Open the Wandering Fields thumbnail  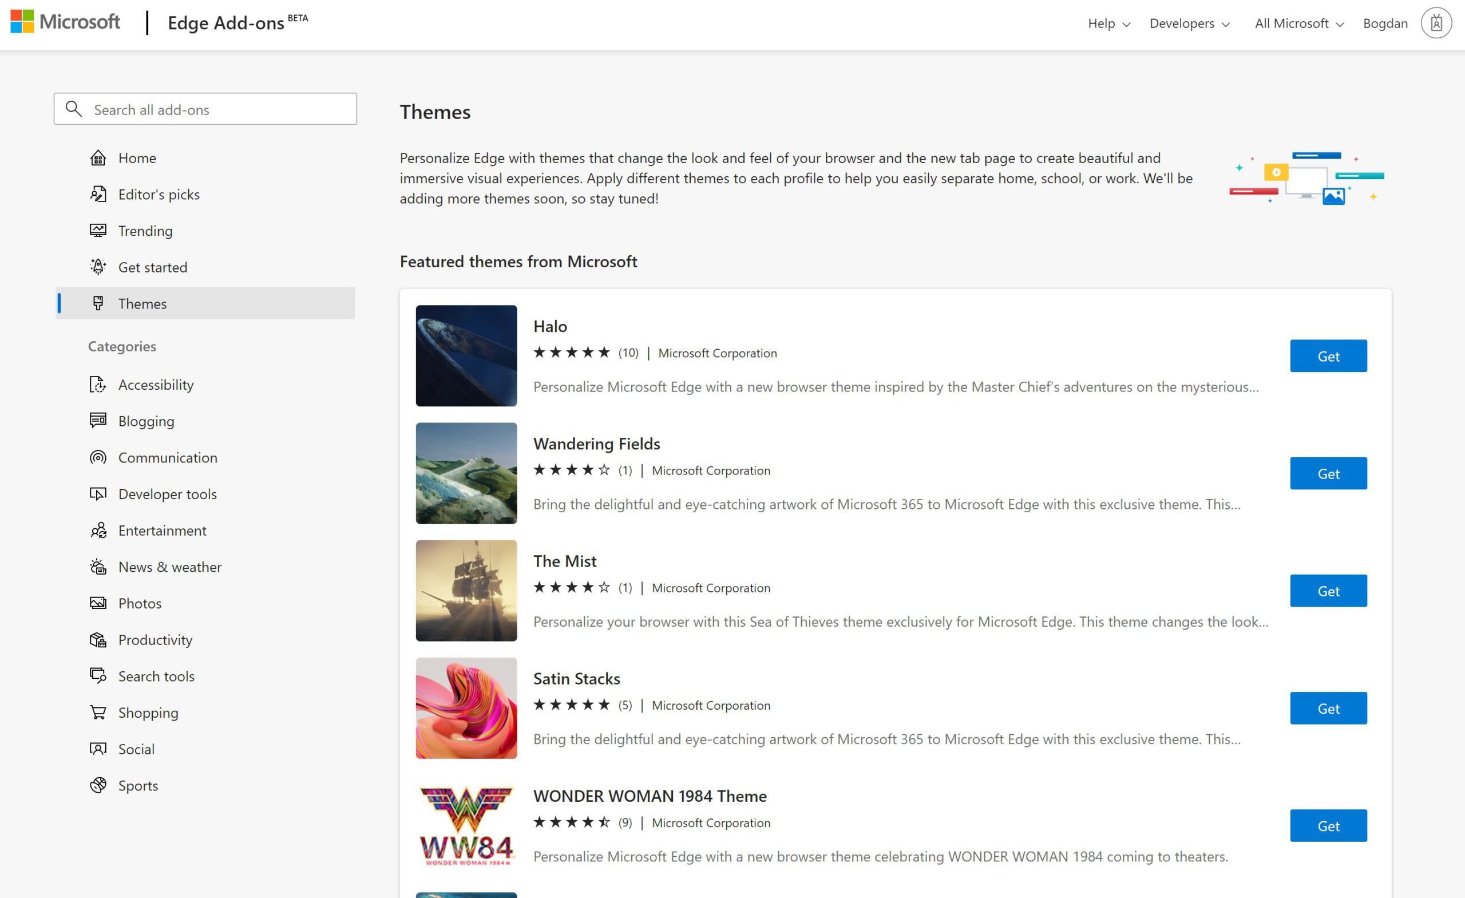[466, 473]
